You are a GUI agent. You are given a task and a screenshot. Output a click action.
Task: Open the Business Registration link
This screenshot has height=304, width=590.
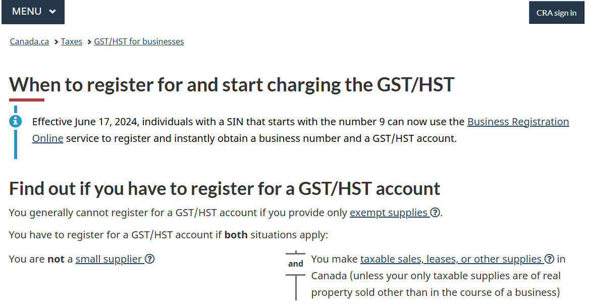tap(518, 122)
